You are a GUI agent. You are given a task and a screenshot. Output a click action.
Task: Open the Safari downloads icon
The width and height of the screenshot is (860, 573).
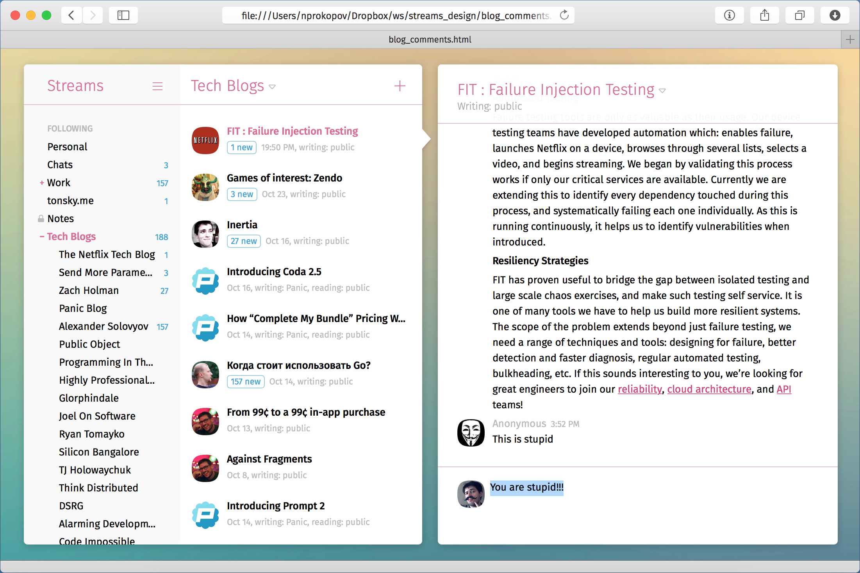click(835, 16)
